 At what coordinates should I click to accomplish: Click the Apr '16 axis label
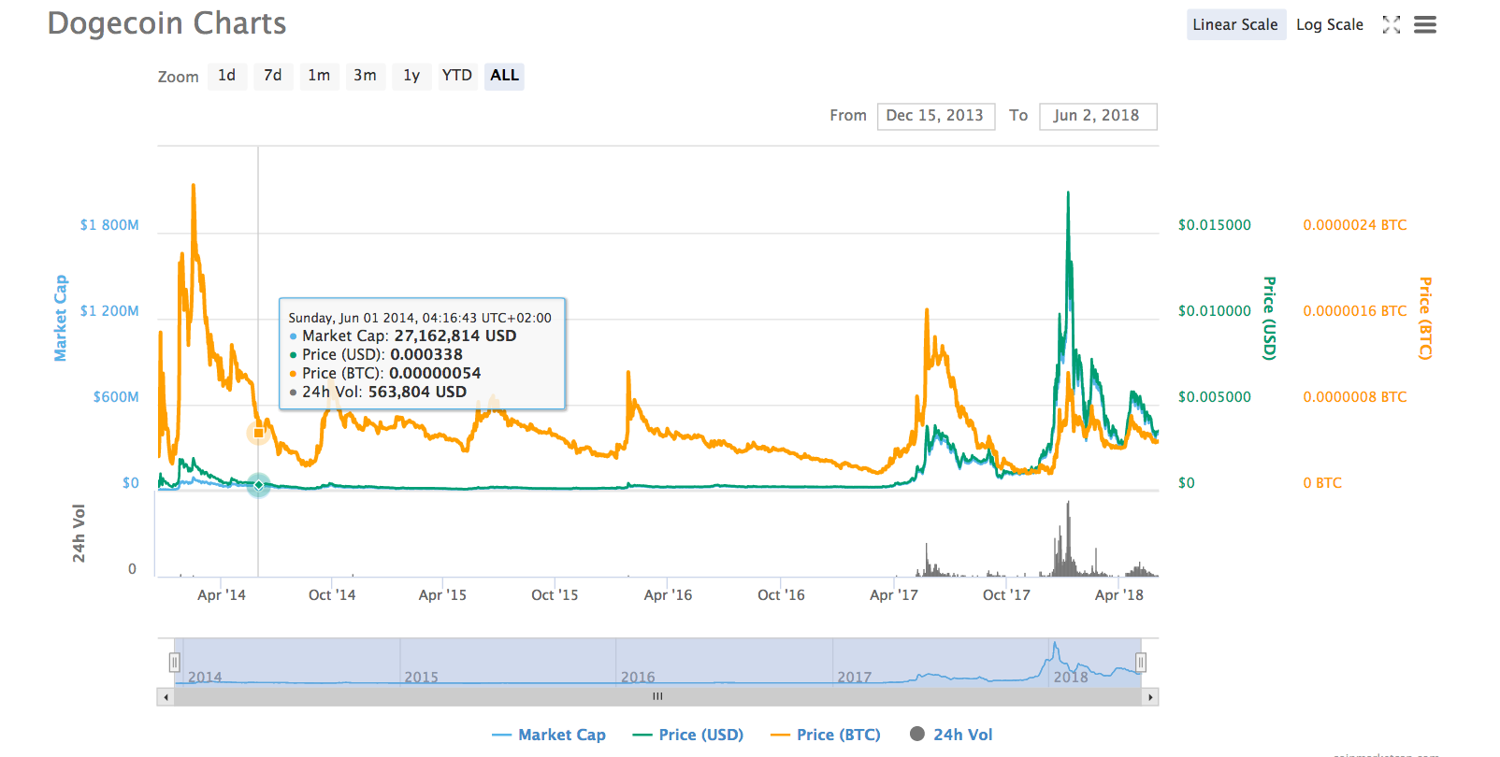point(669,595)
